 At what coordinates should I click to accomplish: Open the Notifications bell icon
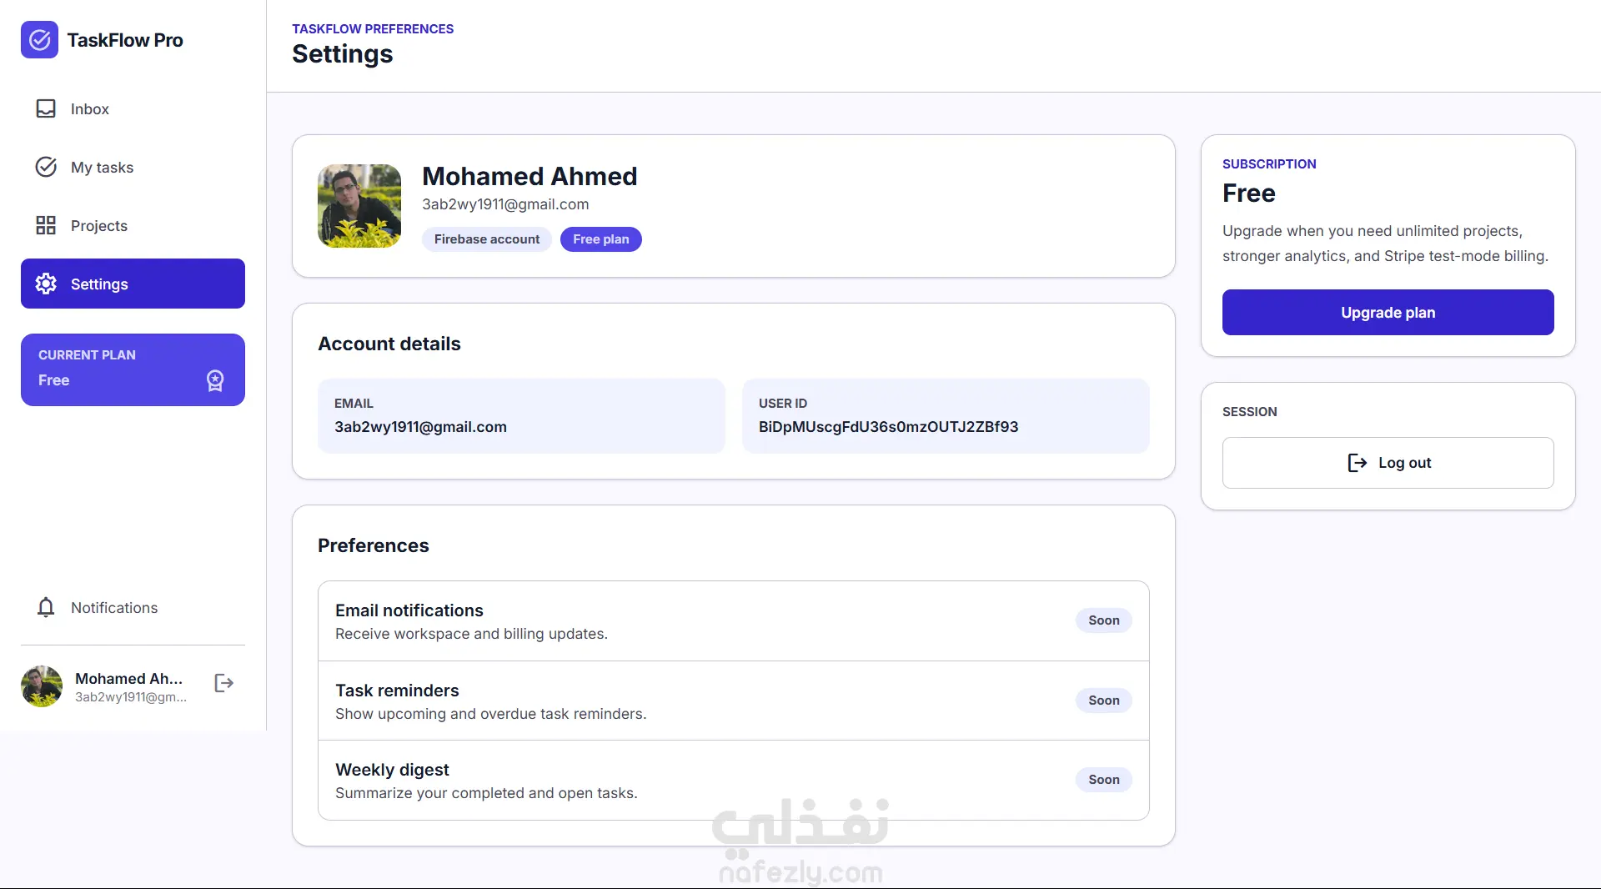46,607
